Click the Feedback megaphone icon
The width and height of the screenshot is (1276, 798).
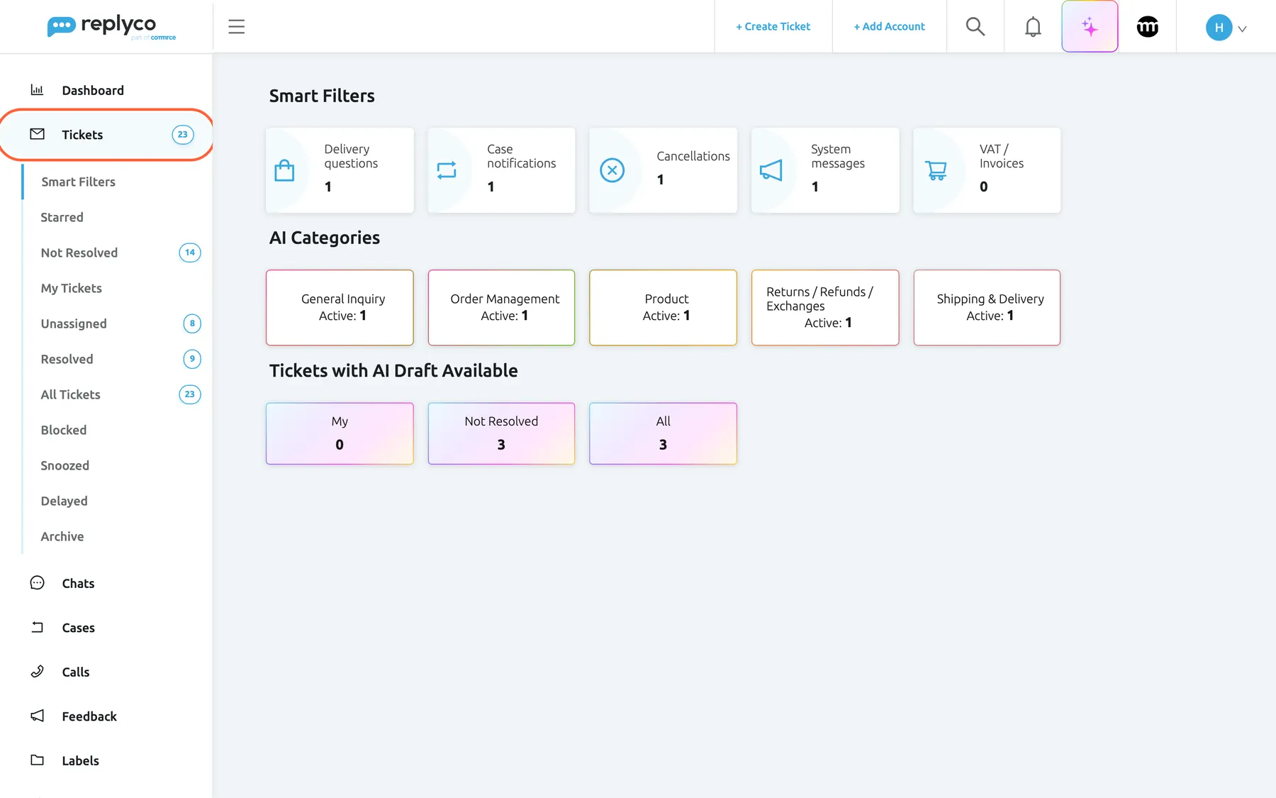(x=37, y=716)
